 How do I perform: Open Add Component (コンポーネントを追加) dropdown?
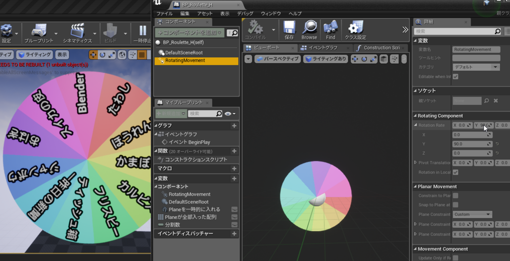pos(190,33)
